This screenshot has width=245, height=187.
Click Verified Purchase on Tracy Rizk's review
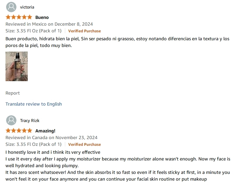pos(84,145)
